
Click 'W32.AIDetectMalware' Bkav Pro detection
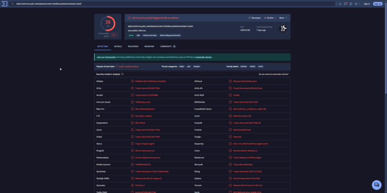[145, 109]
